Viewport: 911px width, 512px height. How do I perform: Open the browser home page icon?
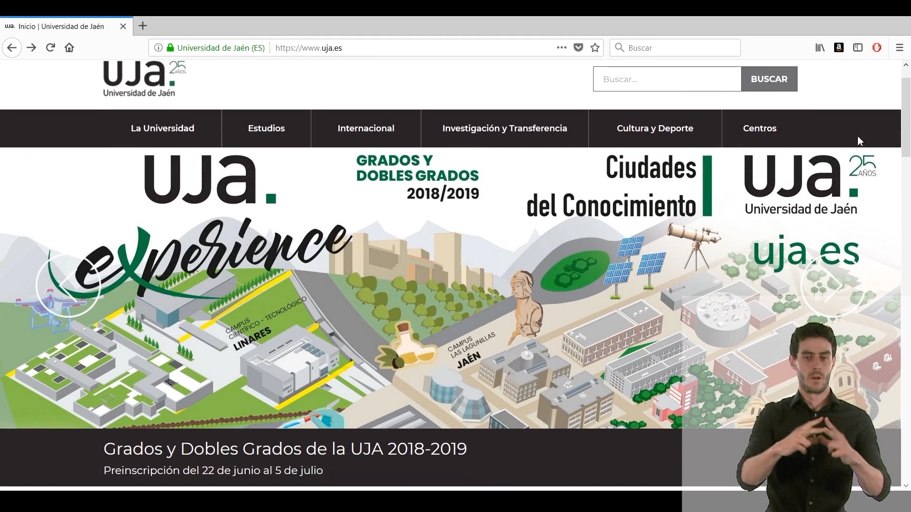click(x=69, y=47)
